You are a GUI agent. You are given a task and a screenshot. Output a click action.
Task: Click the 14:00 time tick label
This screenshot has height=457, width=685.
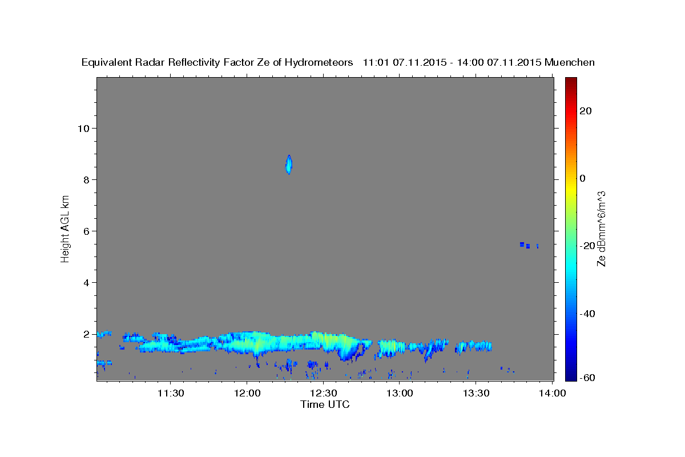pos(553,393)
